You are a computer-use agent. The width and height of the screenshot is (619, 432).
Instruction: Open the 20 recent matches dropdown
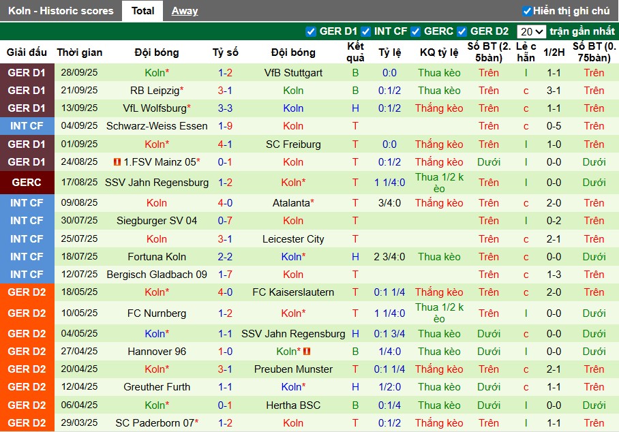(x=531, y=31)
